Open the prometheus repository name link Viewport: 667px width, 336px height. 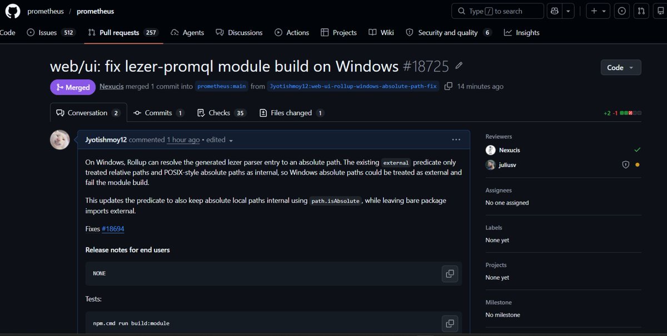(95, 11)
